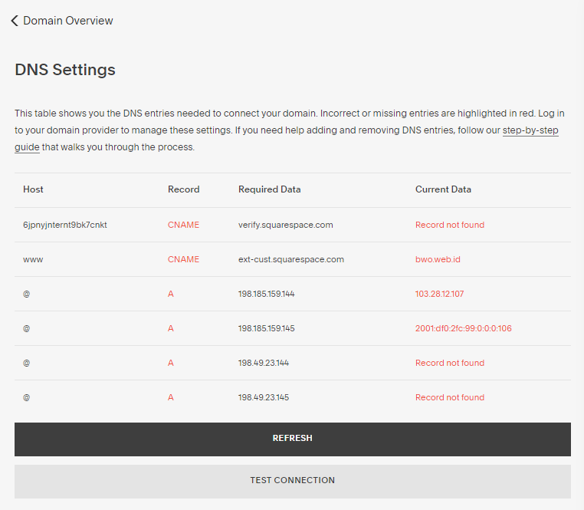Click the back chevron beside Domain Overview
Viewport: 584px width, 510px height.
[x=15, y=21]
